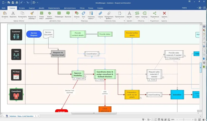The height and width of the screenshot is (121, 207).
Task: Switch to the Вставка ribbon tab
Action: pos(22,8)
